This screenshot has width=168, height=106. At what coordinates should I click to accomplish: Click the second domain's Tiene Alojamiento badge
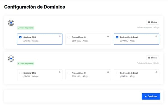click(x=26, y=63)
